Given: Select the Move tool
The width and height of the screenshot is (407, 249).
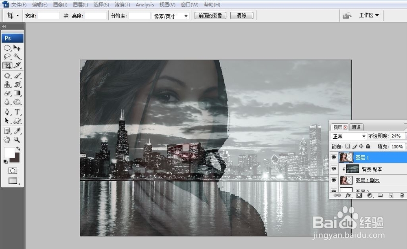Looking at the screenshot, I should pos(17,48).
